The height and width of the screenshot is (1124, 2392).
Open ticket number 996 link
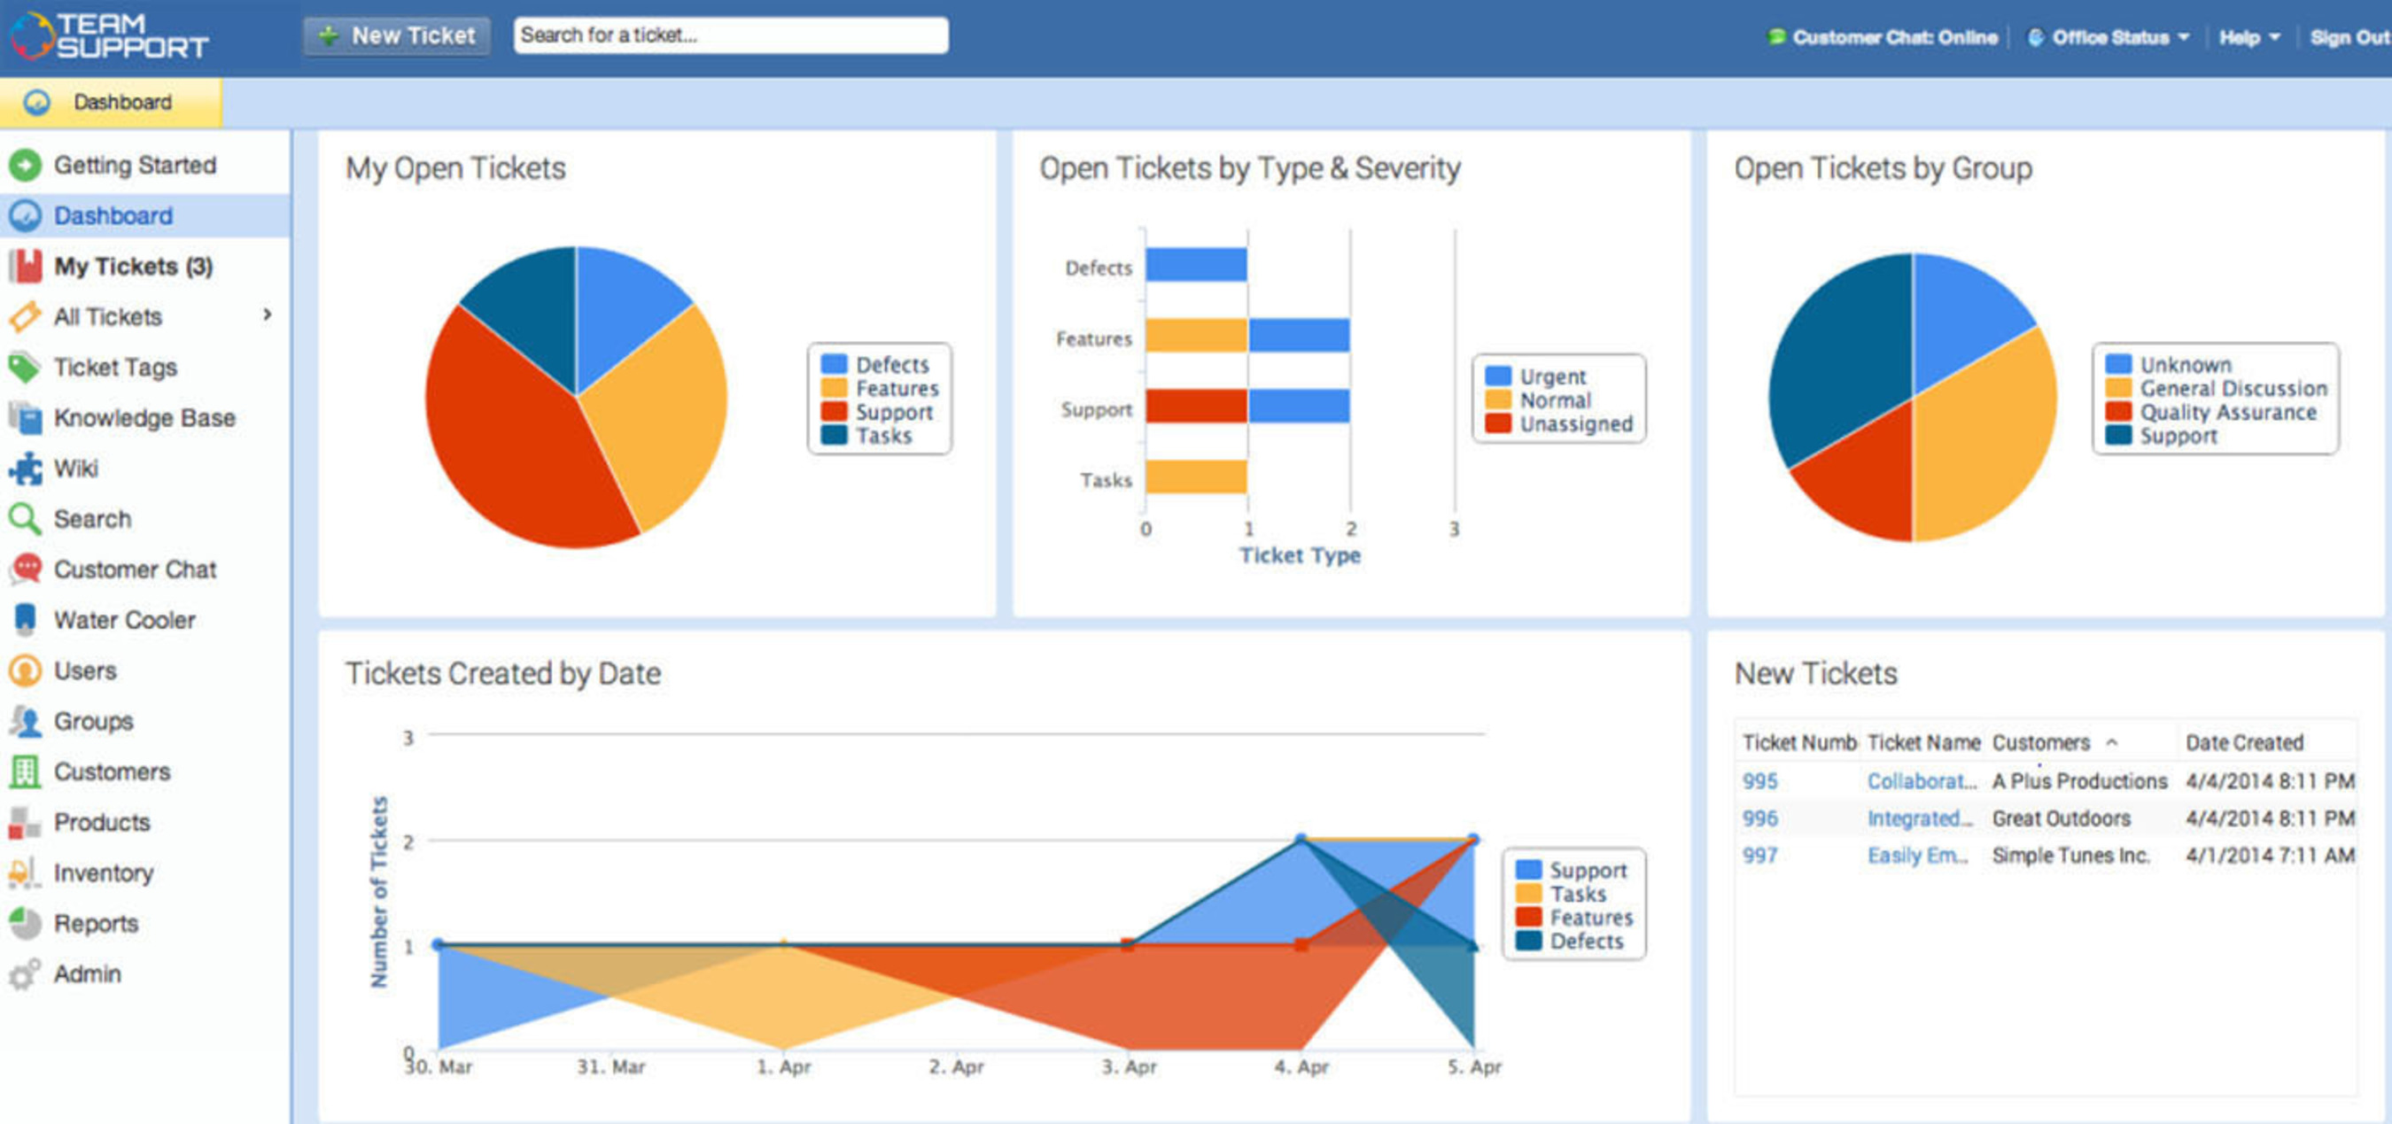1759,818
